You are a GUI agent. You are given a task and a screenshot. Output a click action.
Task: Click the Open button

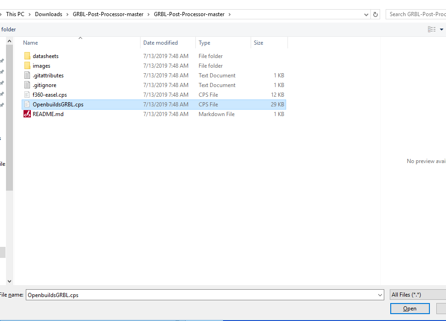(x=410, y=309)
